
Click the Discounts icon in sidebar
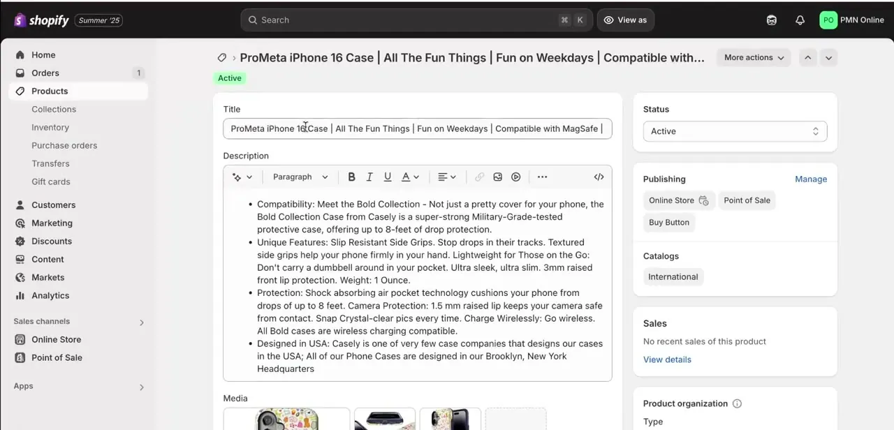[x=20, y=242]
